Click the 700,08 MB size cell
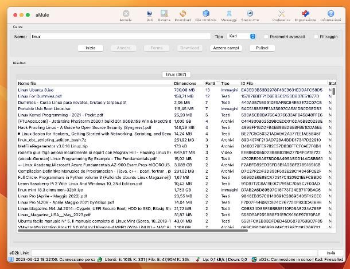350x269 pixels. coord(184,90)
